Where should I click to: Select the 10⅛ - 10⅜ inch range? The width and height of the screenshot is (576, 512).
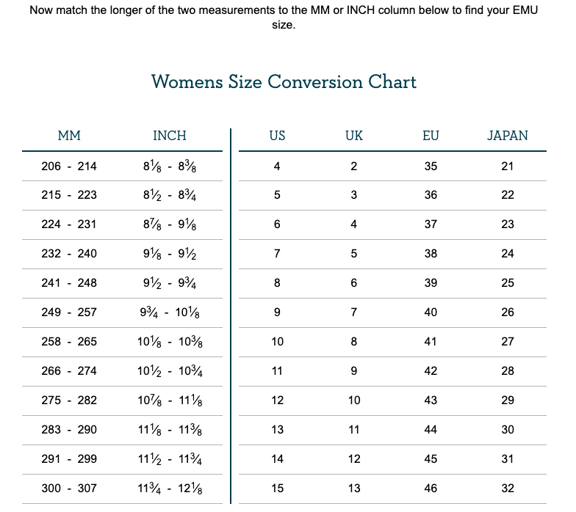click(170, 342)
